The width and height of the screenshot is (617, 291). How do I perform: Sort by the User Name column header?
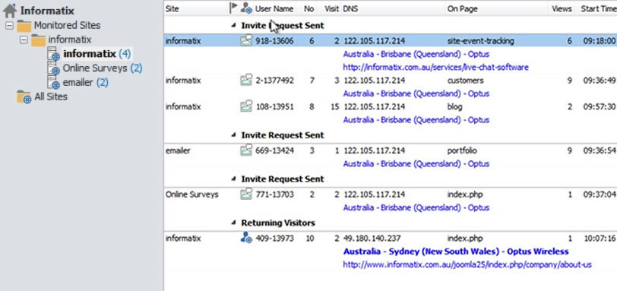tap(274, 8)
